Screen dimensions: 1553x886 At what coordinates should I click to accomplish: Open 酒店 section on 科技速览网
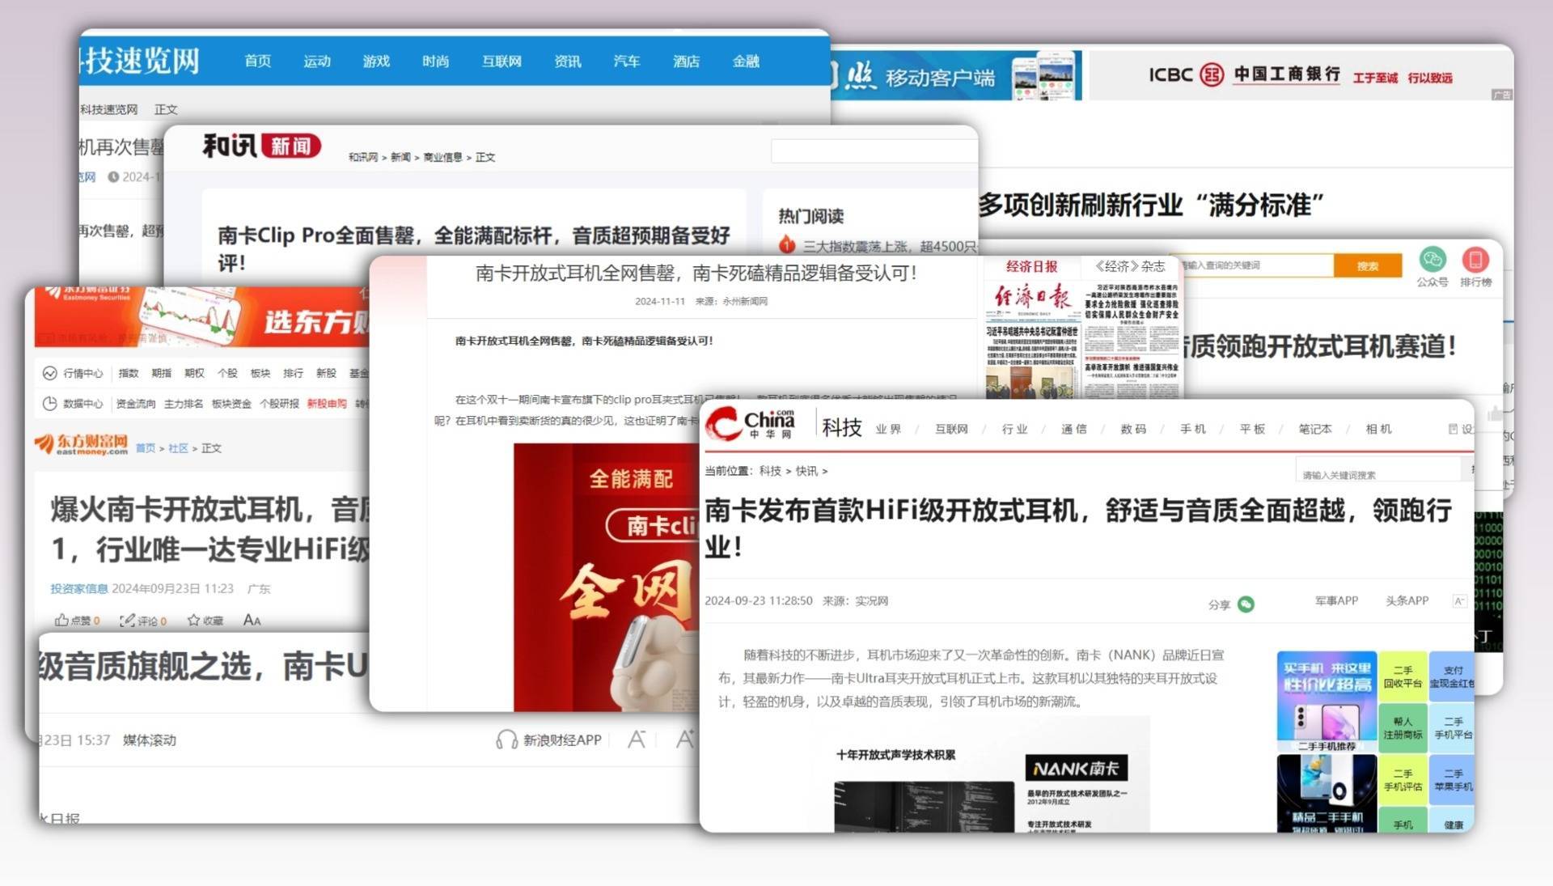tap(686, 61)
